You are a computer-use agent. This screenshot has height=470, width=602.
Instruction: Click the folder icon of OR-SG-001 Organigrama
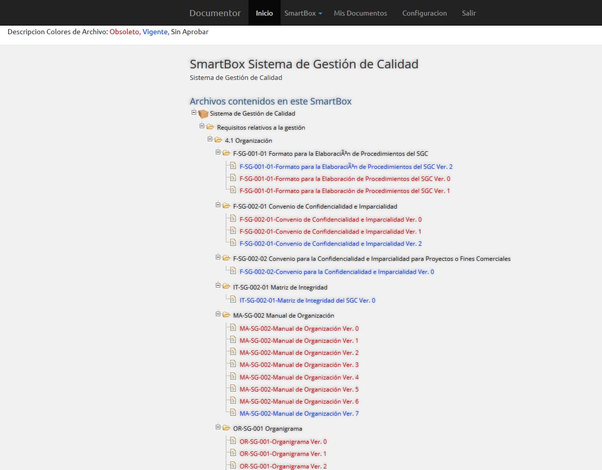(226, 427)
